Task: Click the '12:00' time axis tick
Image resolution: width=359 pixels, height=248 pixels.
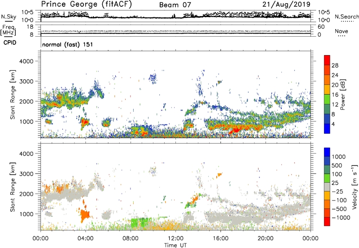Action: click(175, 239)
